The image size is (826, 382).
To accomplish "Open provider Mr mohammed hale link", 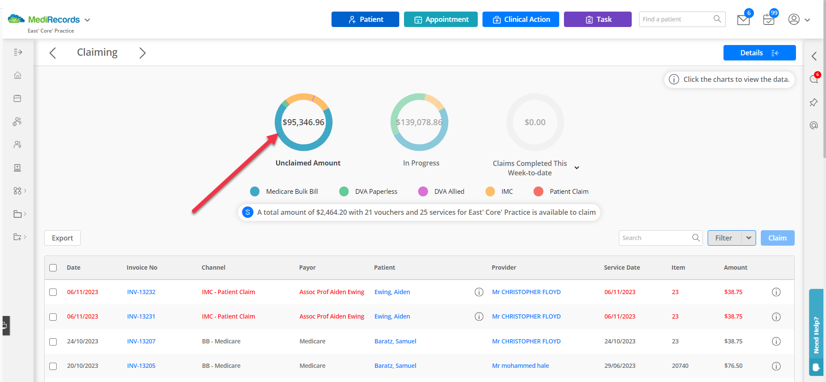I will coord(520,366).
